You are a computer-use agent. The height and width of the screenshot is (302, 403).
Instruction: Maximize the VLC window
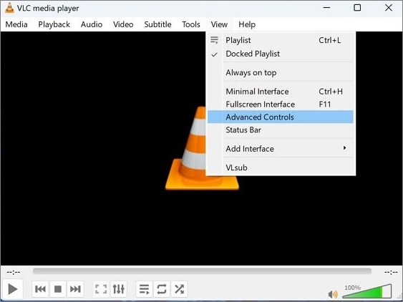[x=357, y=8]
